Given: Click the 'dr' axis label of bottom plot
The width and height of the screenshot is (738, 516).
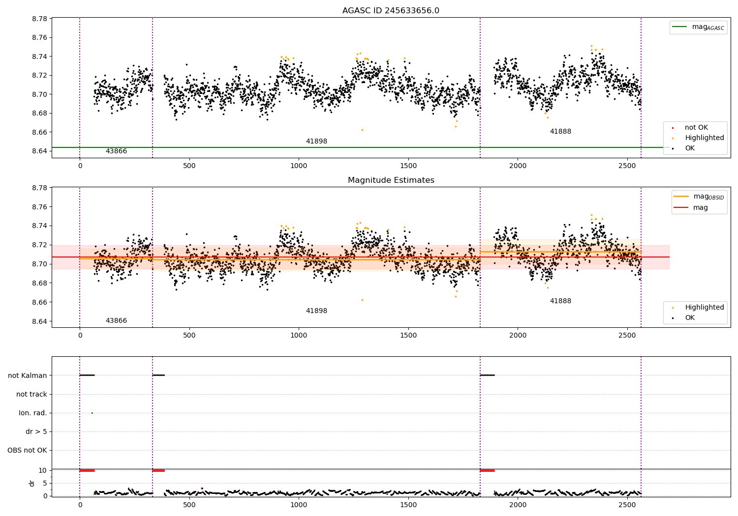Looking at the screenshot, I should [32, 483].
